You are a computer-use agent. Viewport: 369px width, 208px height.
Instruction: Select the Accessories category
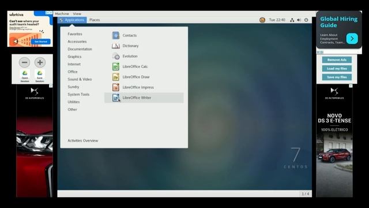(x=77, y=42)
